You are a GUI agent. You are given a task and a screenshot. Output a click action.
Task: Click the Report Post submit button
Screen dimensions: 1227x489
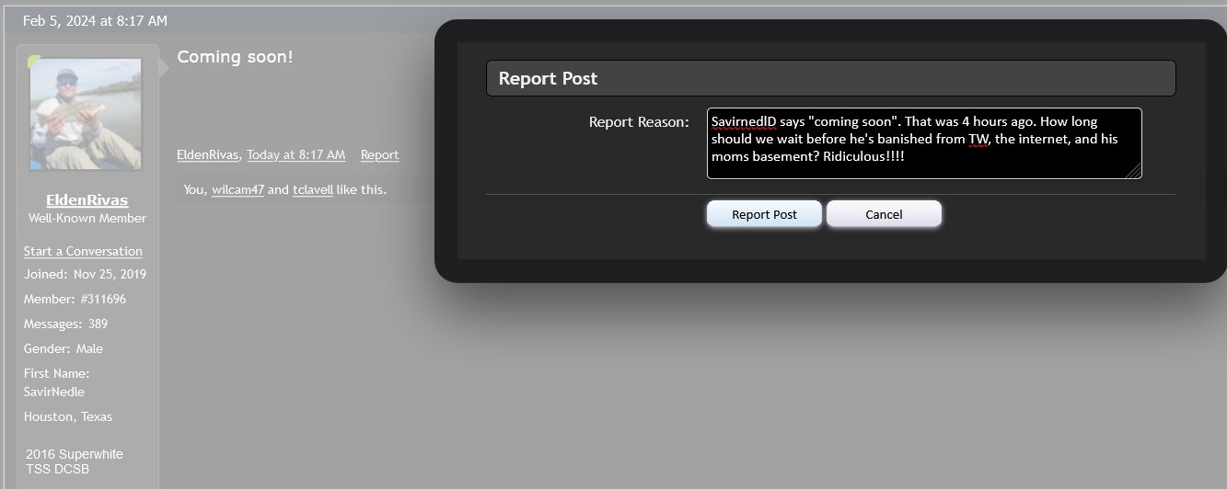coord(764,214)
